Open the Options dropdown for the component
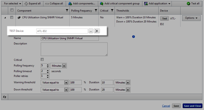 pos(191,18)
